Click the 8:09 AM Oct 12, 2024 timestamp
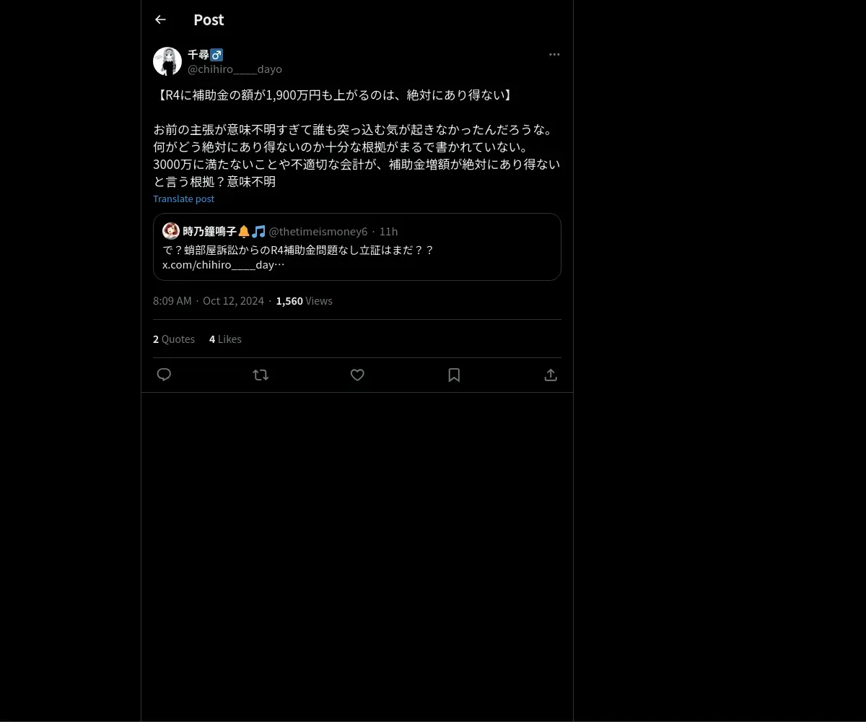The height and width of the screenshot is (722, 866). click(x=209, y=301)
